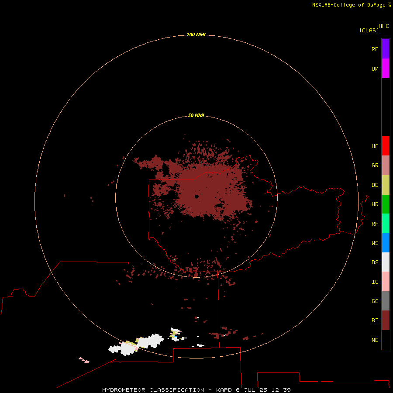The image size is (393, 393).
Task: Click the 100 NMI range ring label
Action: click(196, 34)
